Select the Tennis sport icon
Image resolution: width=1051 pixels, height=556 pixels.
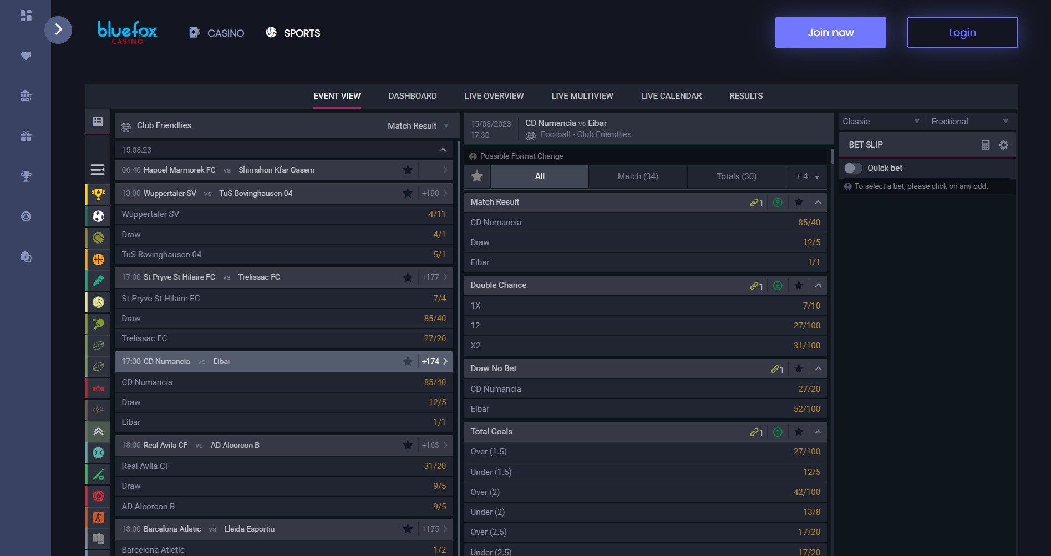pos(98,237)
